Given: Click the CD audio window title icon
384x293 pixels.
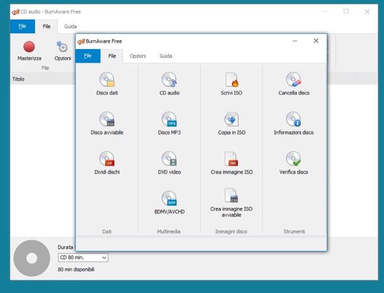Looking at the screenshot, I should (16, 12).
